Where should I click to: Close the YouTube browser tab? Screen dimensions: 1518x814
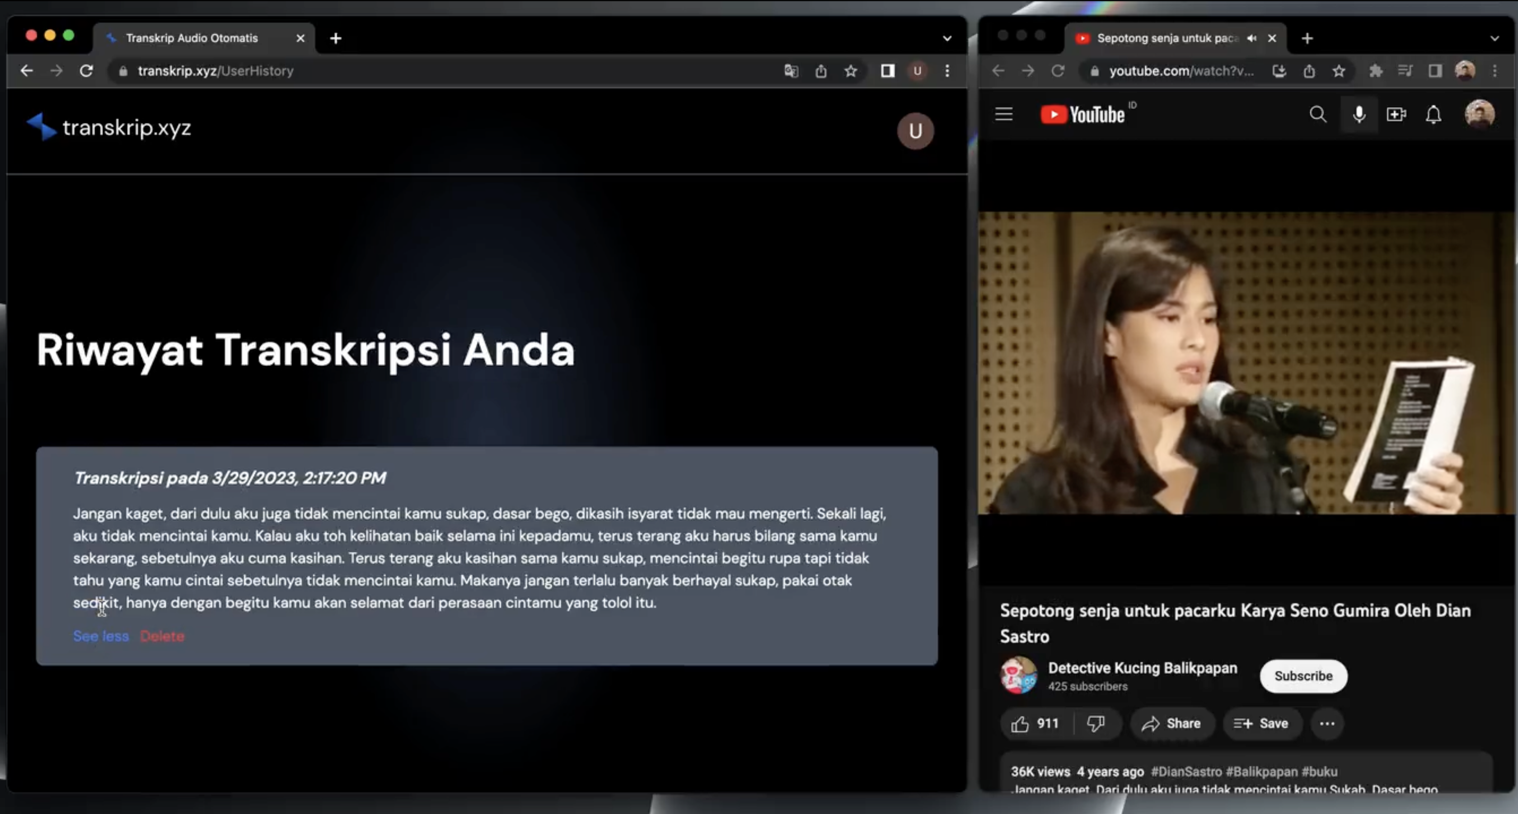pyautogui.click(x=1272, y=38)
